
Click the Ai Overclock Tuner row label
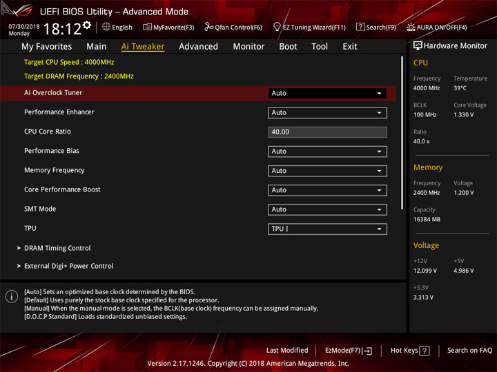[53, 93]
